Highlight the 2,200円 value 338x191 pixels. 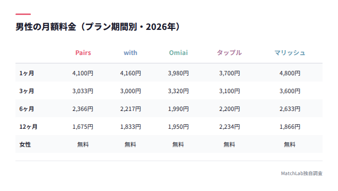229,109
